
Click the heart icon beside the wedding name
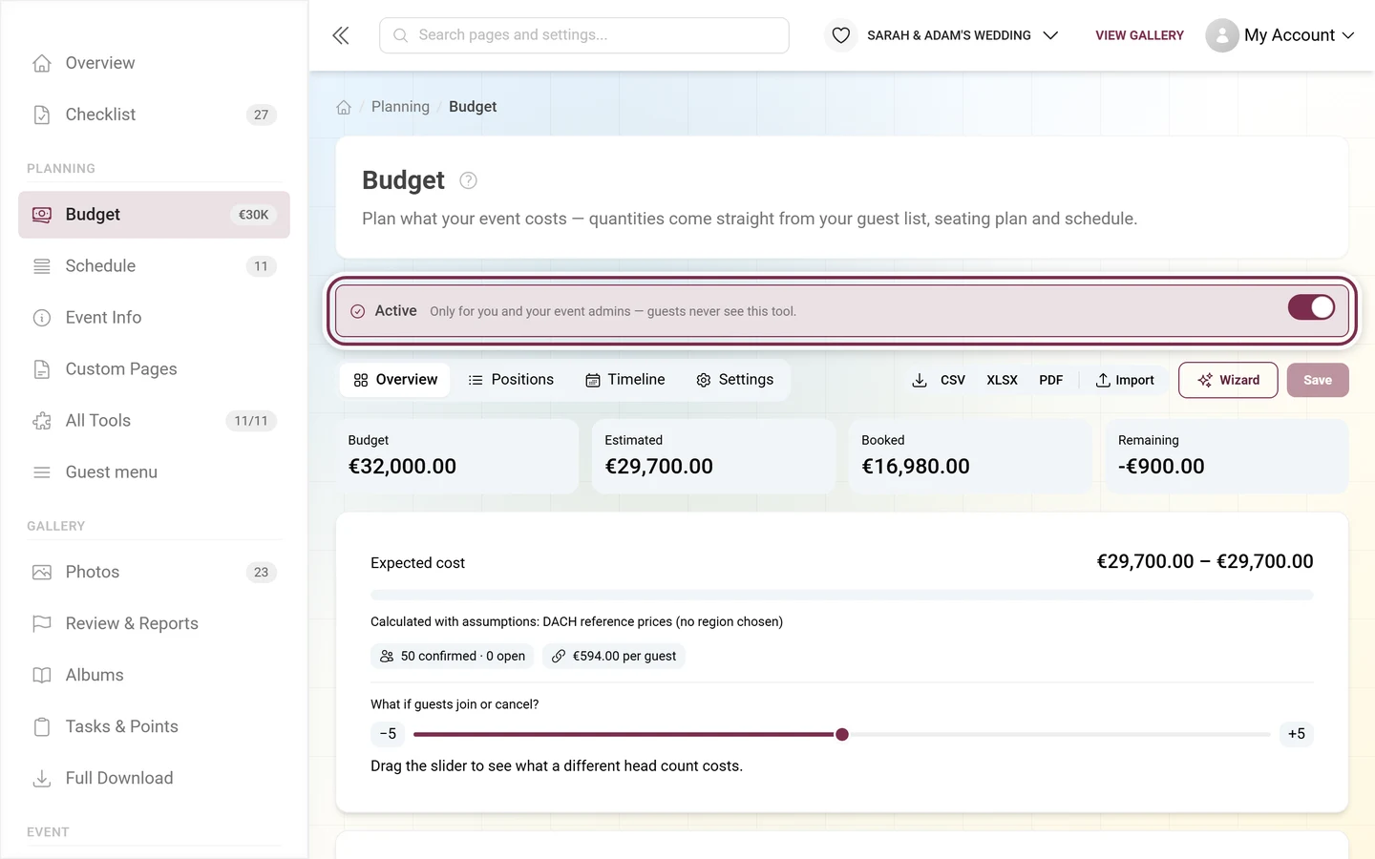click(840, 35)
